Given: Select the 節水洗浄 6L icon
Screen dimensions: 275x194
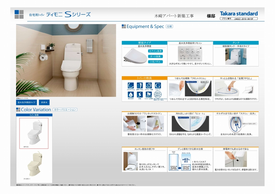Looking at the screenshot, I should click(131, 94).
